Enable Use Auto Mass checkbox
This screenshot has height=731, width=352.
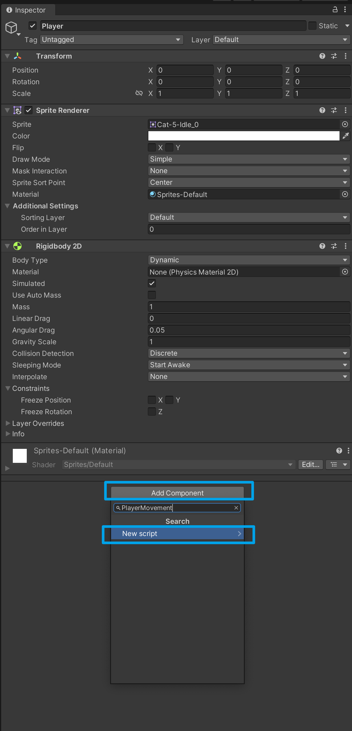[152, 295]
